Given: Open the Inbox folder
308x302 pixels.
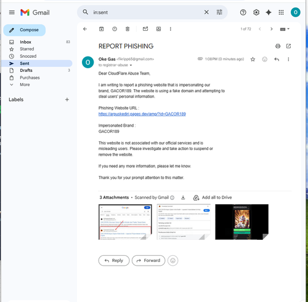Looking at the screenshot, I should (x=38, y=42).
